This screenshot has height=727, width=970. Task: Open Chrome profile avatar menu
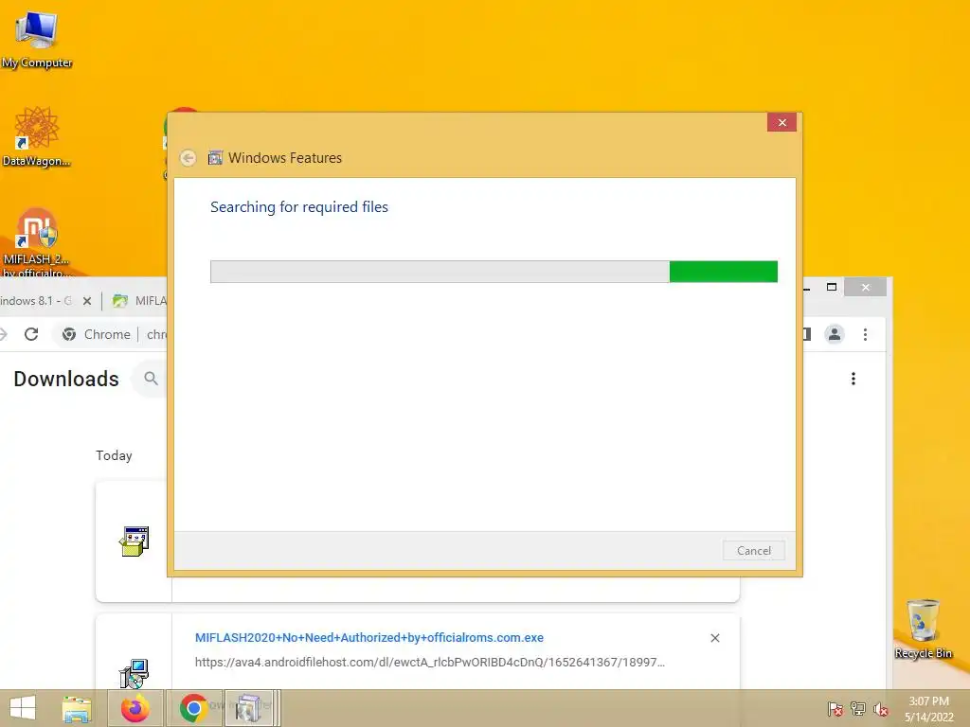(x=834, y=334)
